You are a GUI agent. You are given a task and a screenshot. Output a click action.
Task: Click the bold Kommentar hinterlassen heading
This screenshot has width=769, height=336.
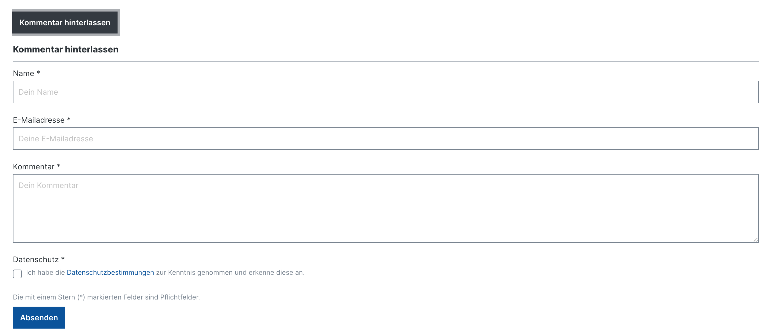coord(66,49)
